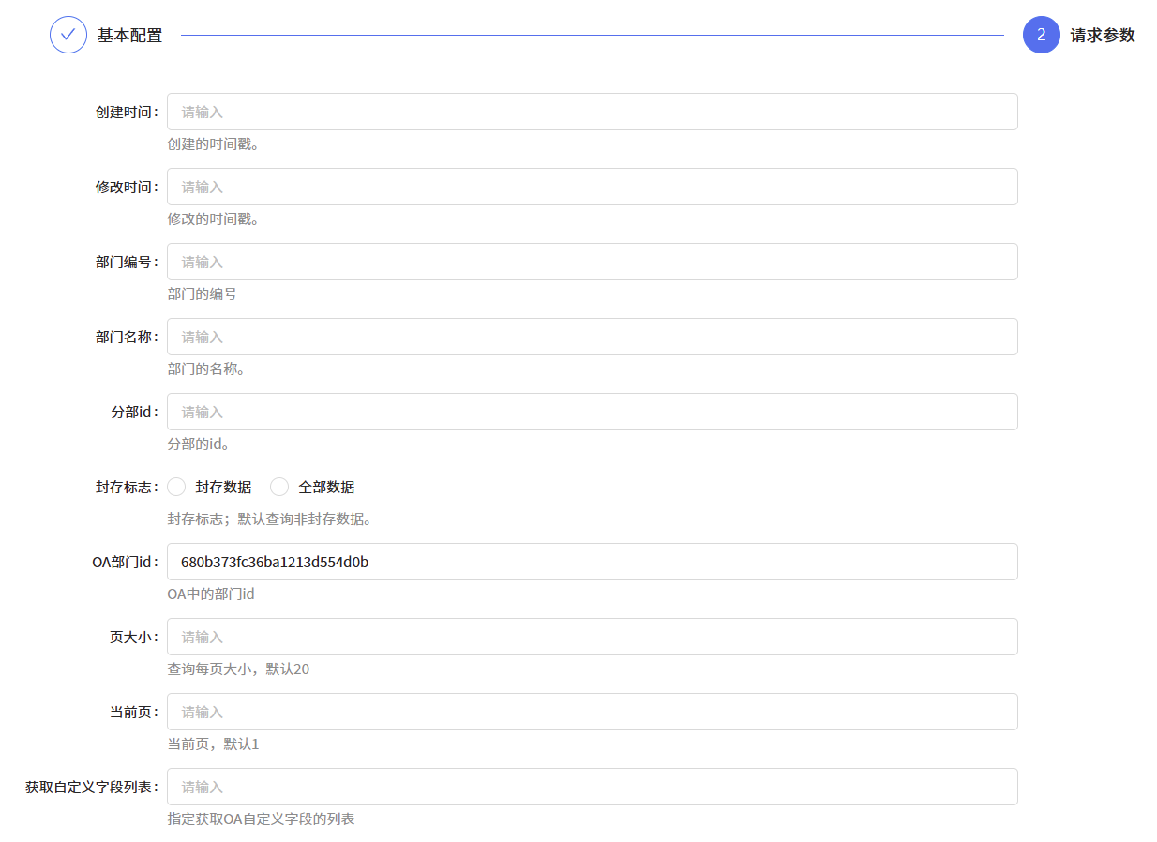Click the numbered circle for step 2
Image resolution: width=1157 pixels, height=842 pixels.
click(1041, 35)
